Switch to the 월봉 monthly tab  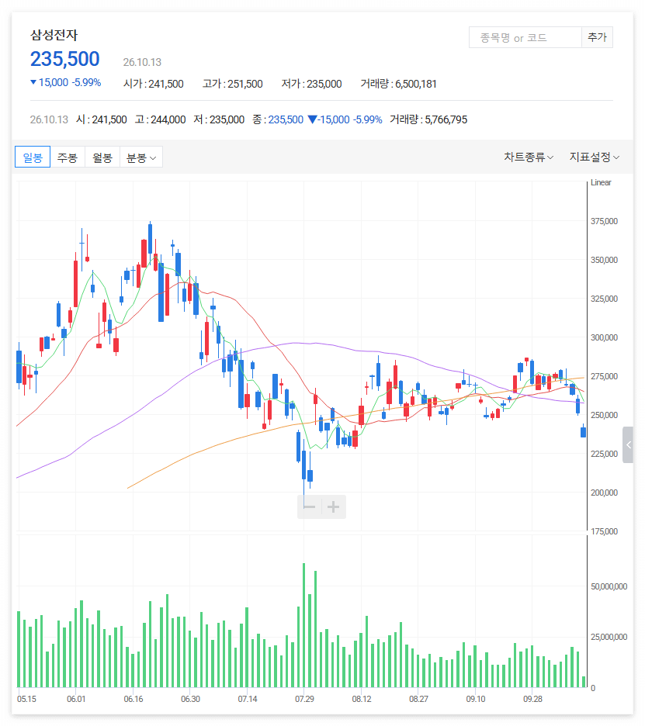(102, 157)
